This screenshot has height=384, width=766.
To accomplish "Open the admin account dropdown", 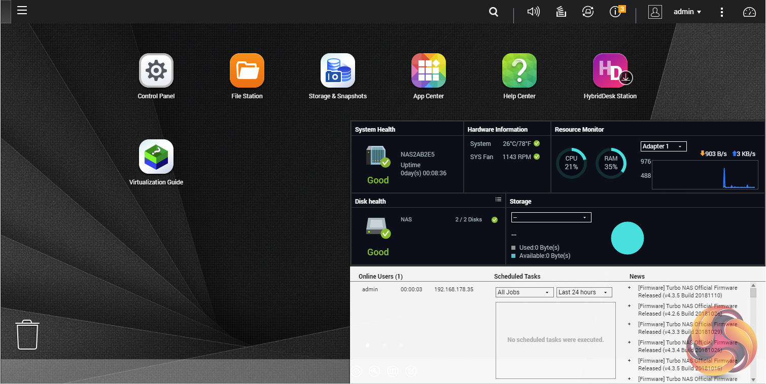I will pyautogui.click(x=687, y=12).
